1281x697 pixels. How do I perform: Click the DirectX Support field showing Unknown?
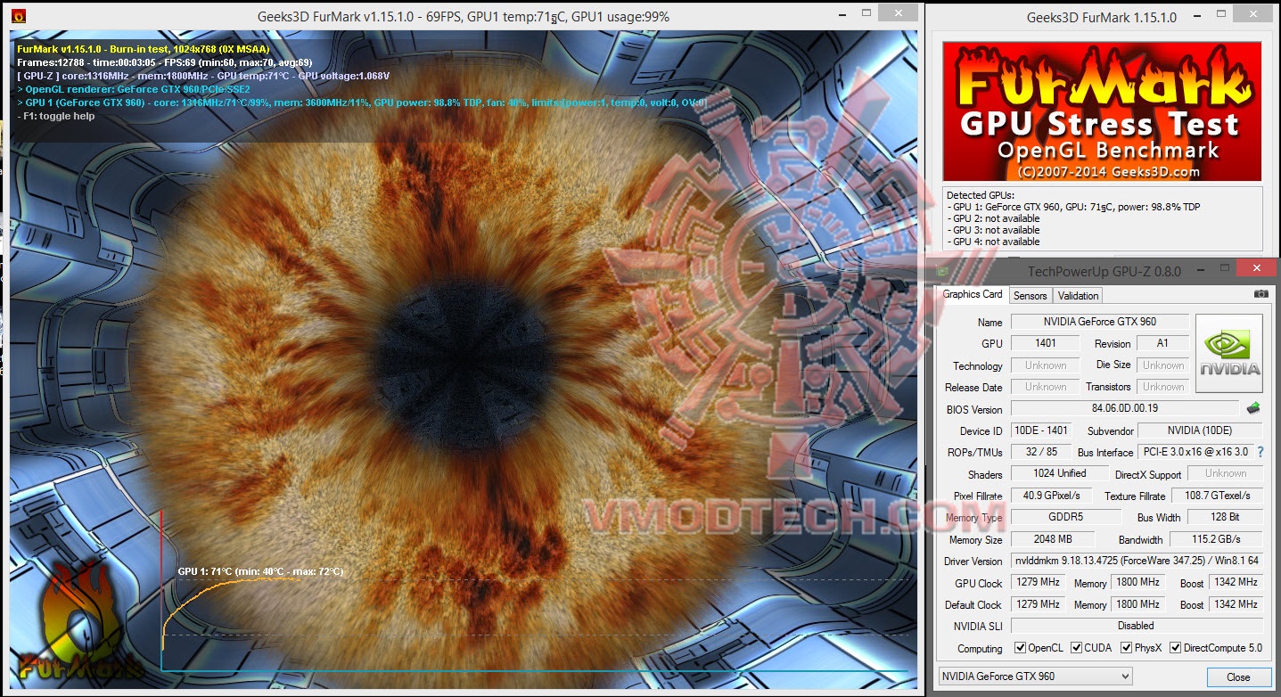[x=1226, y=473]
